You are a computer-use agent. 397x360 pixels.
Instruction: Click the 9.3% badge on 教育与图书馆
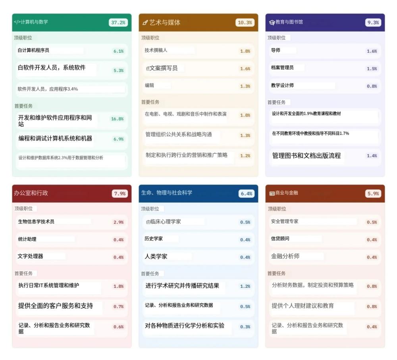coord(373,23)
